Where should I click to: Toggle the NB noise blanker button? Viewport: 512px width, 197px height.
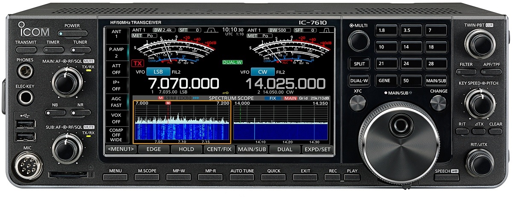coord(55,113)
